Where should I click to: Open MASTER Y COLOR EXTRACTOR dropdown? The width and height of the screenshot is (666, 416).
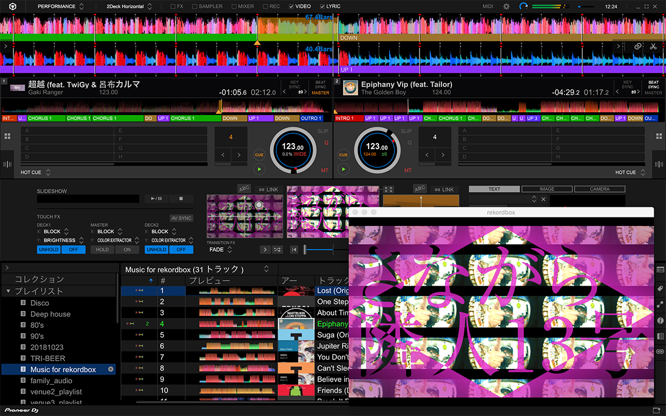(x=118, y=240)
